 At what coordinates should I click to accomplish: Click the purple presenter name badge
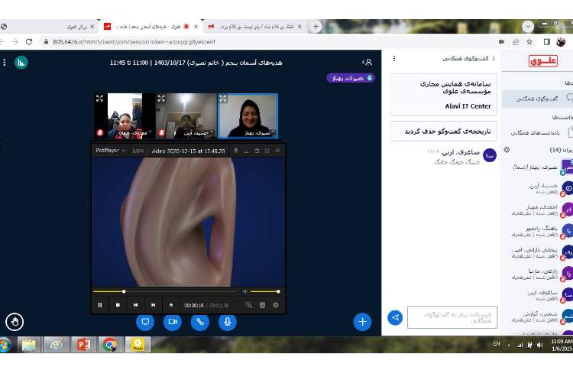click(x=351, y=78)
